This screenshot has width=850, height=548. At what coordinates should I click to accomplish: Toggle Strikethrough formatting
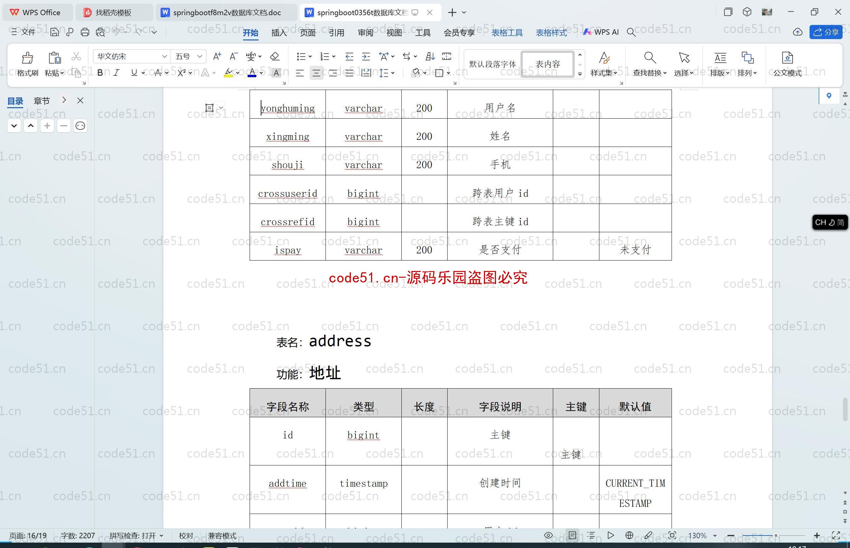click(158, 73)
